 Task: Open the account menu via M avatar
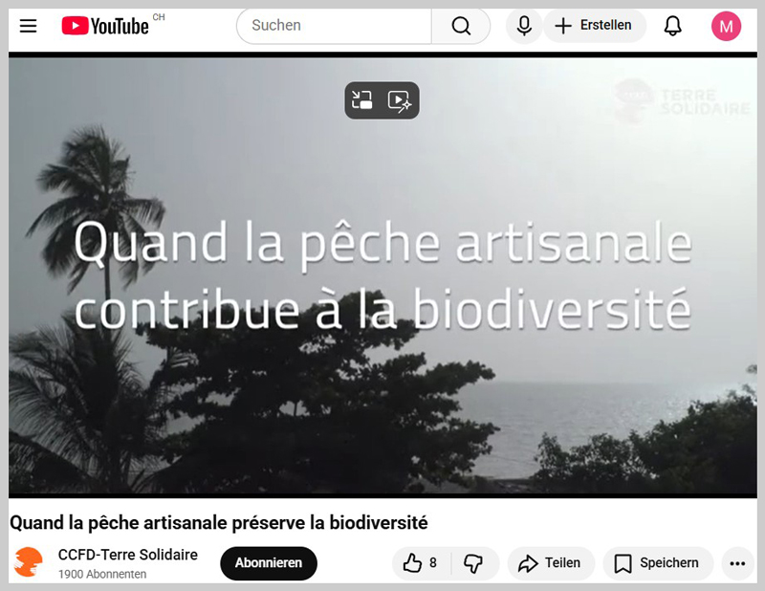726,26
